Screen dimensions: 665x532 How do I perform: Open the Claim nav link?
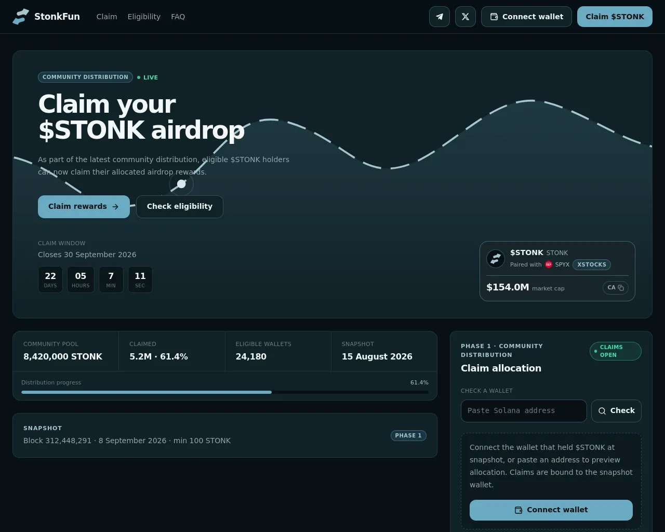coord(107,17)
